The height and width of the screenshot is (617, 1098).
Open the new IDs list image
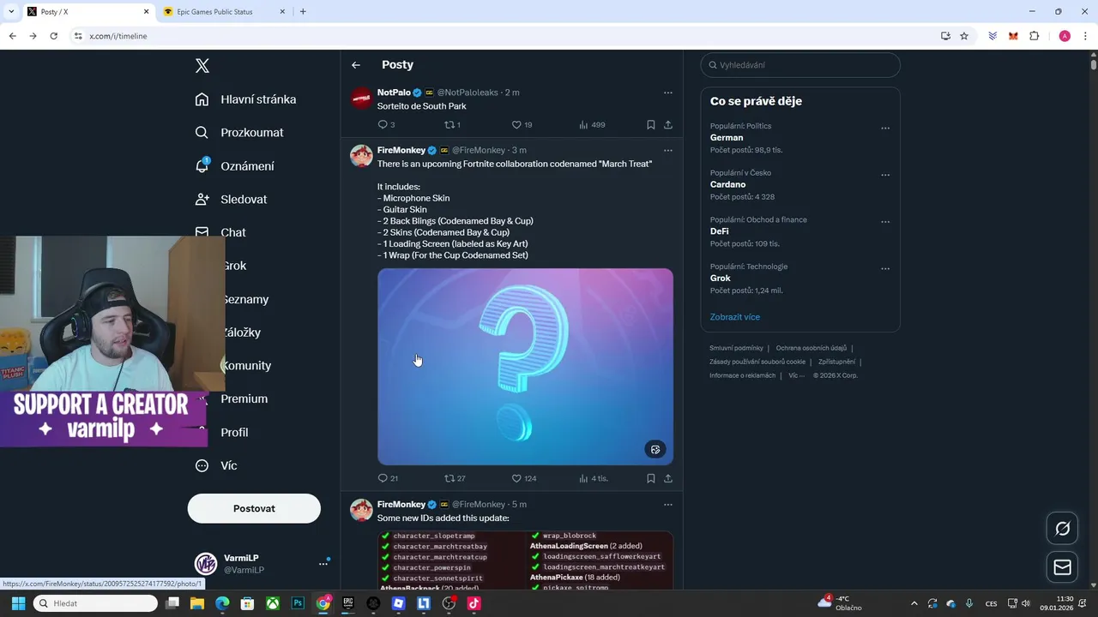pyautogui.click(x=525, y=560)
